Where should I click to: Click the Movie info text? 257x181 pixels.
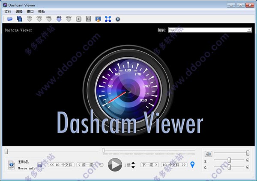27,168
